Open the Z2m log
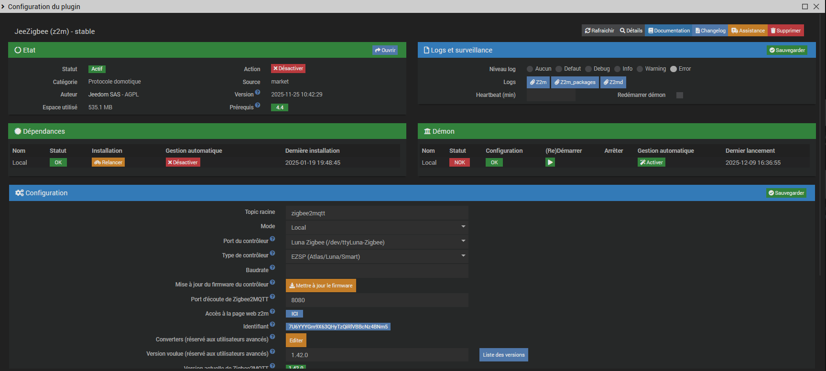Image resolution: width=826 pixels, height=371 pixels. (x=538, y=82)
